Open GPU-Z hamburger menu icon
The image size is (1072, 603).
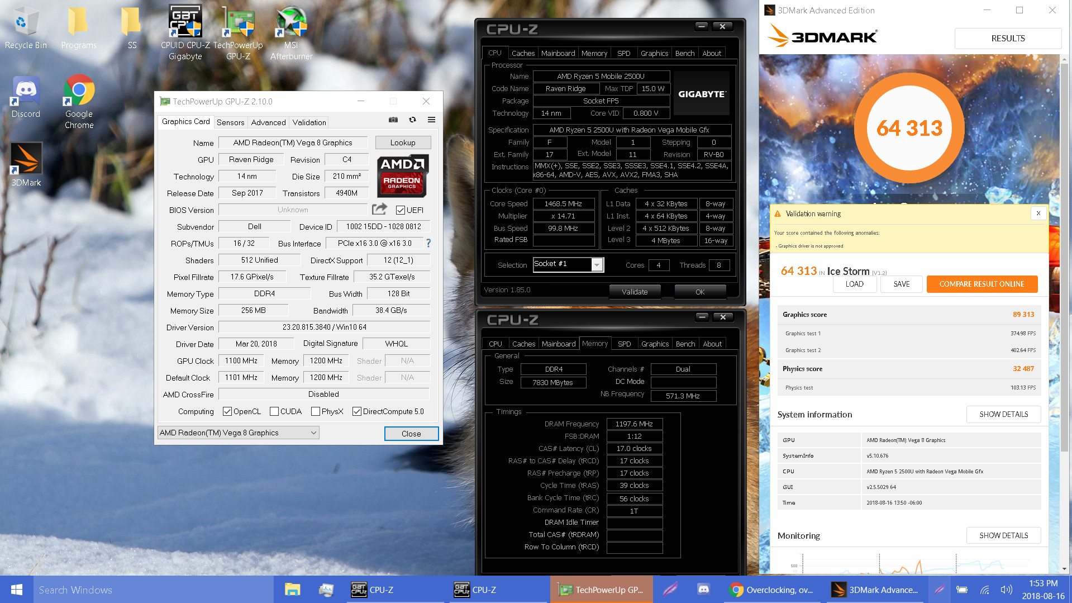(x=431, y=120)
